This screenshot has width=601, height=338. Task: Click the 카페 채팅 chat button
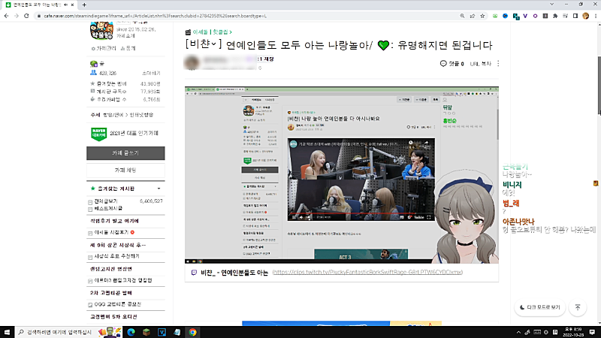tap(125, 171)
